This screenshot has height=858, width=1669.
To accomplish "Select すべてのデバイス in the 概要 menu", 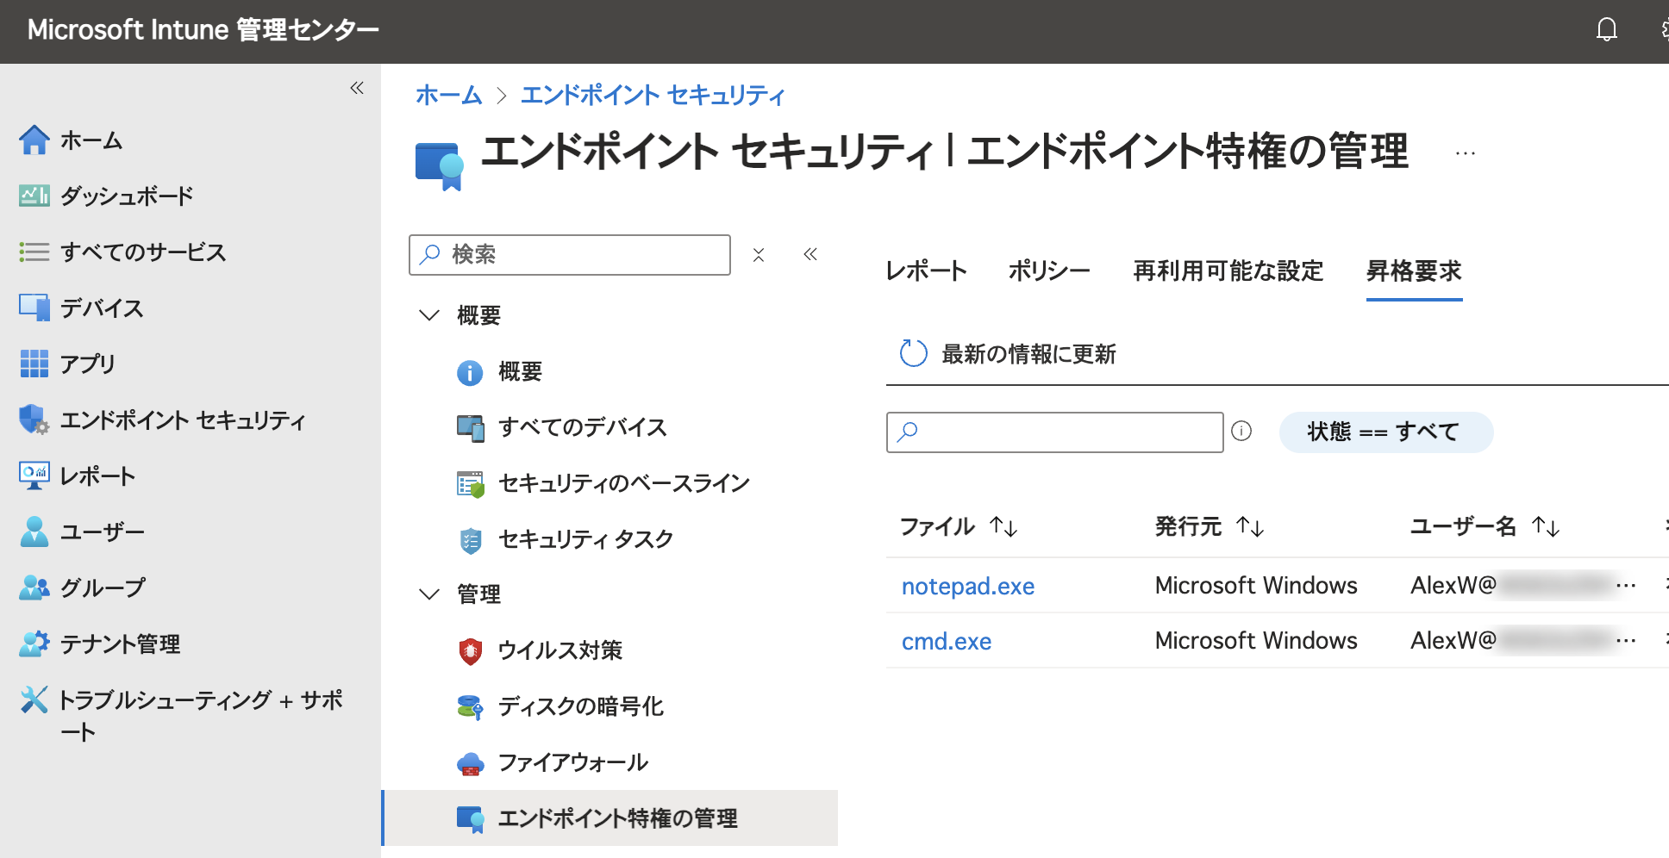I will [x=583, y=427].
